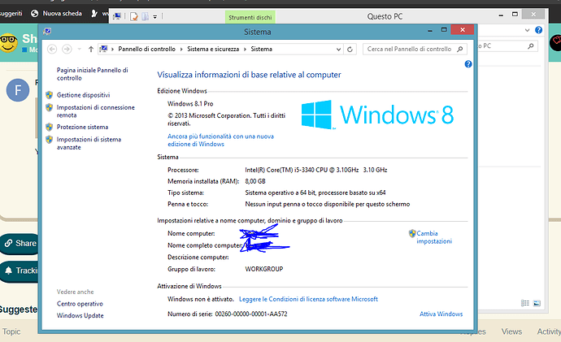Click the Share button on the webpage

click(x=20, y=244)
